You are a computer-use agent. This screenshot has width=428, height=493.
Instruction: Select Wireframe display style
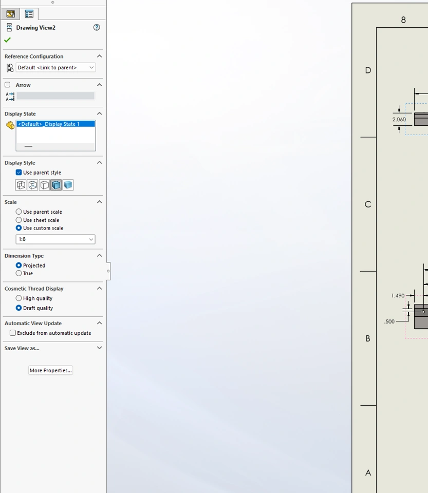[21, 185]
